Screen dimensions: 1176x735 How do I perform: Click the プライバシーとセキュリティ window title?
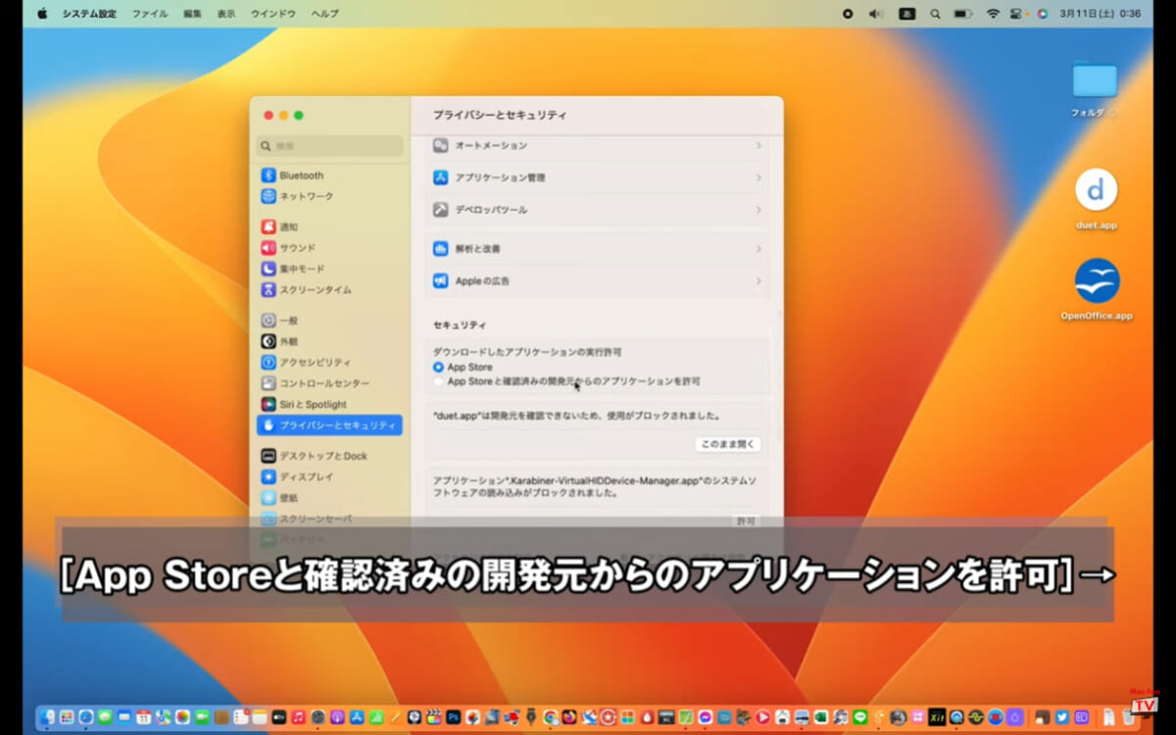[500, 116]
